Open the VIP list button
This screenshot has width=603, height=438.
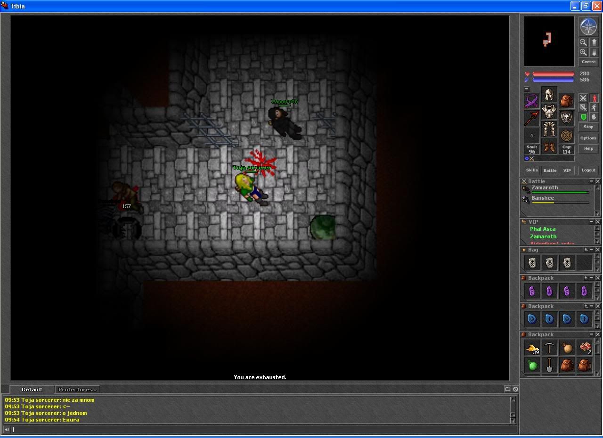pos(567,170)
